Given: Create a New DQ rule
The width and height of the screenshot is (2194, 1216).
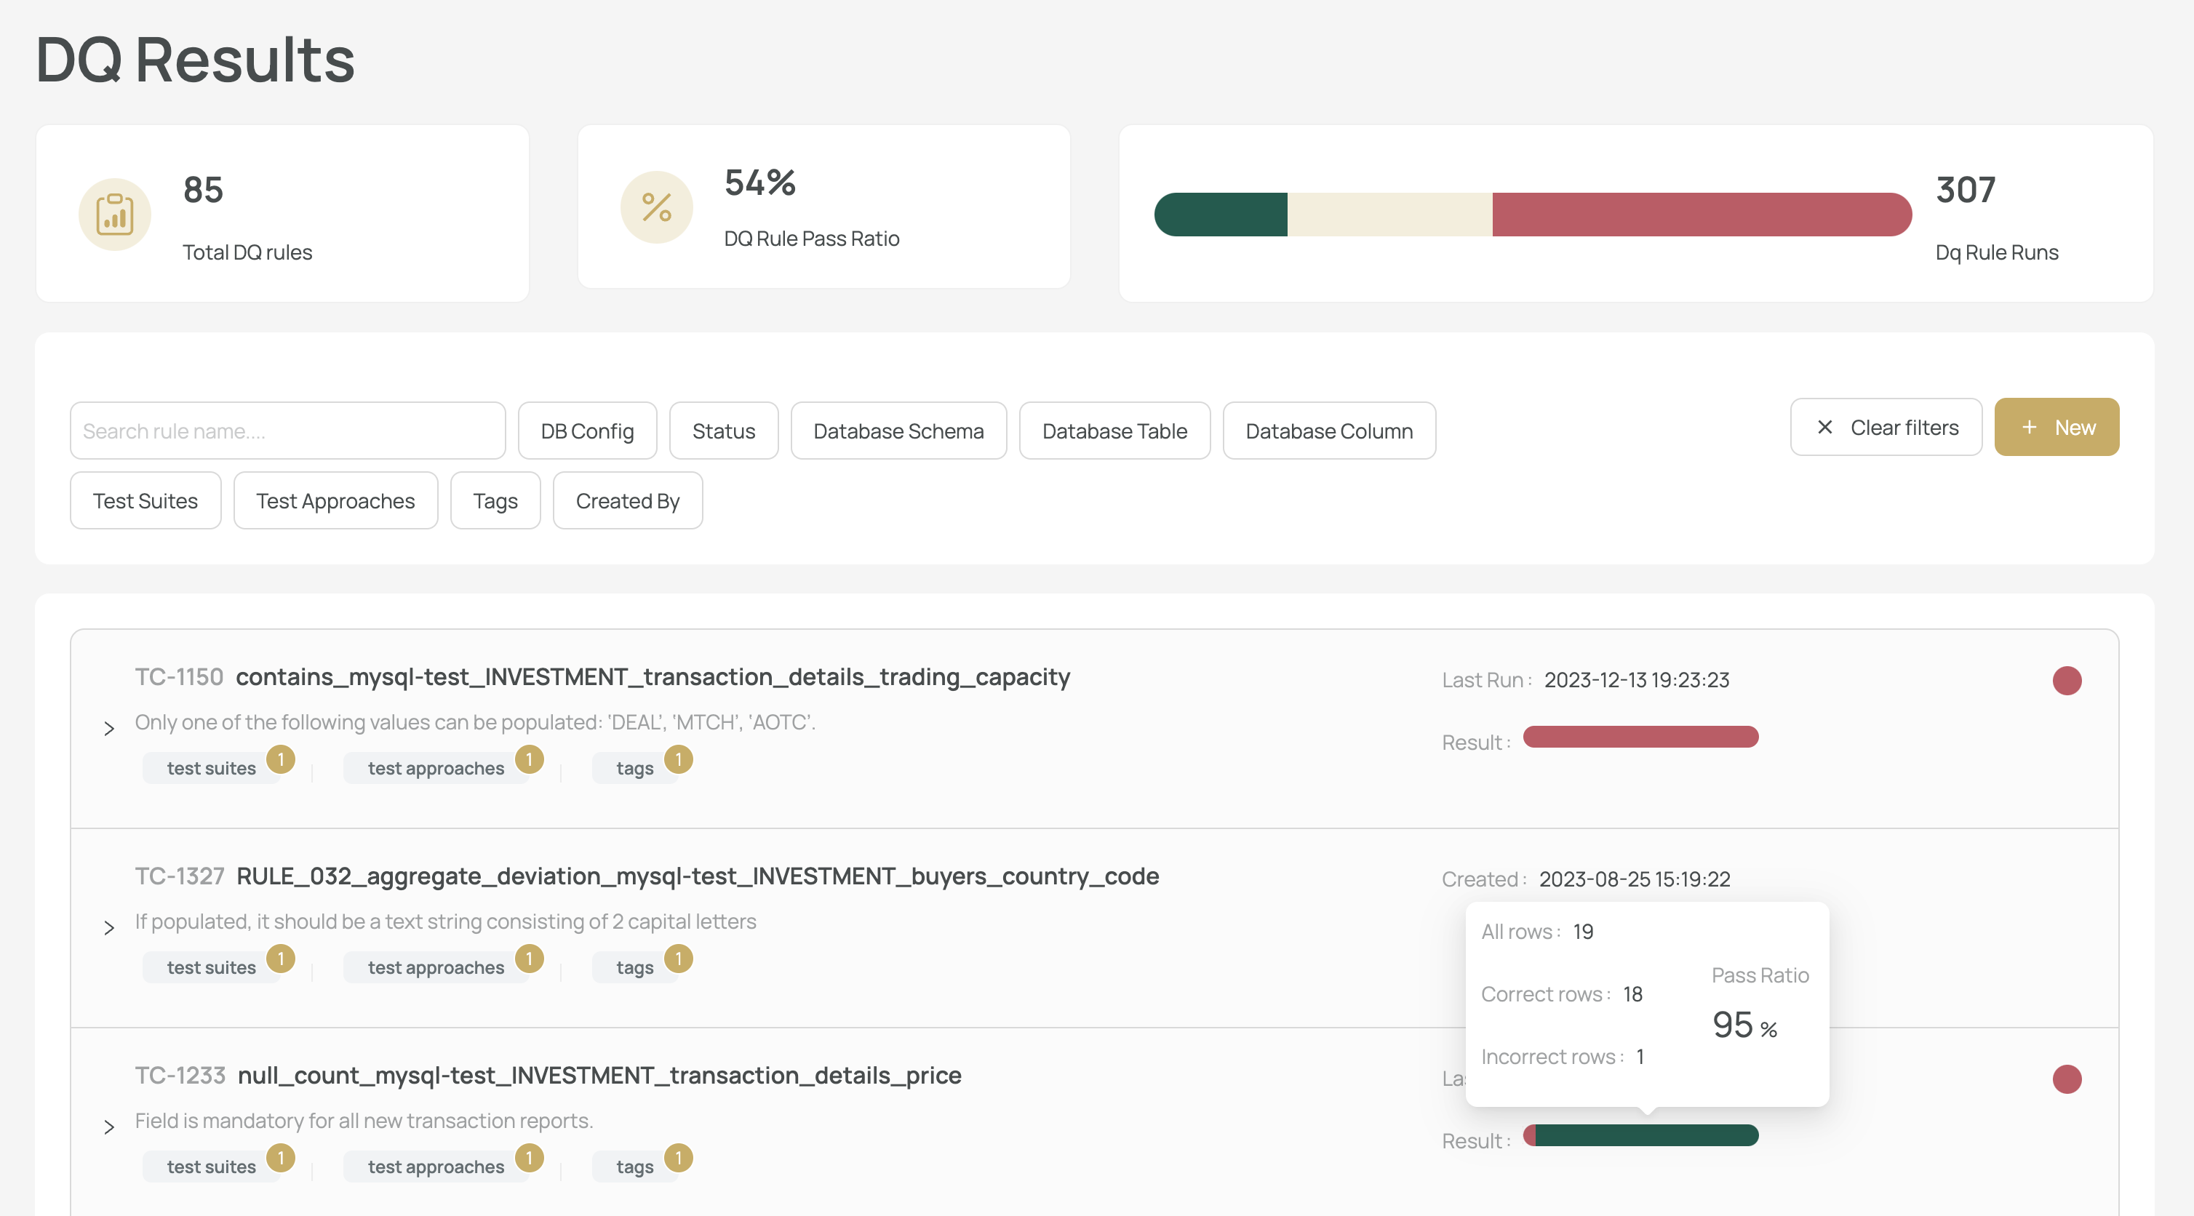Looking at the screenshot, I should click(x=2057, y=428).
